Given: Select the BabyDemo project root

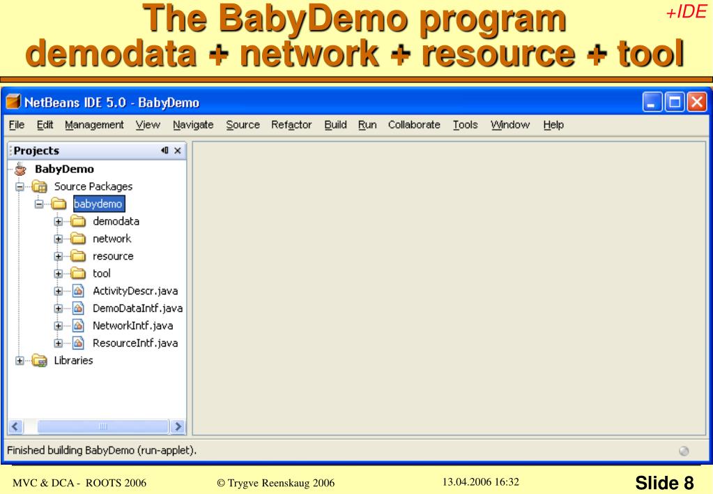Looking at the screenshot, I should (65, 169).
